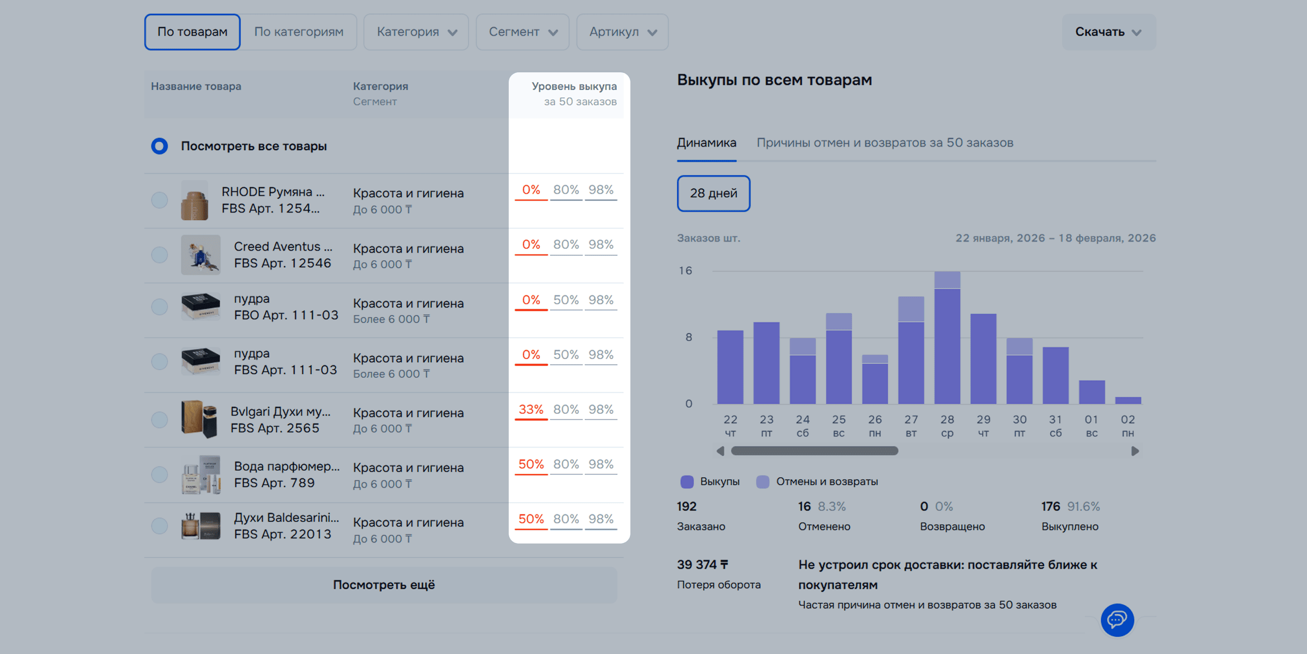Click the Отмены и возвраты legend marker
The height and width of the screenshot is (654, 1307).
762,482
